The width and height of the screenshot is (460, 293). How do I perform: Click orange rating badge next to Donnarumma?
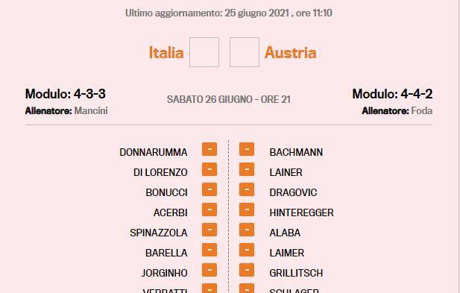coord(209,149)
